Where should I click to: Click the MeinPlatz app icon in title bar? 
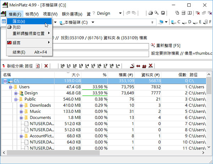pyautogui.click(x=5, y=5)
